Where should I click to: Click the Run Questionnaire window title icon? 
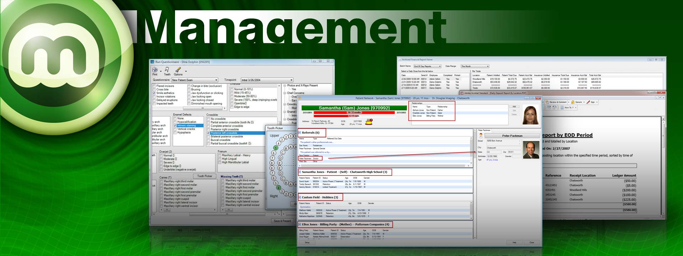pyautogui.click(x=152, y=62)
